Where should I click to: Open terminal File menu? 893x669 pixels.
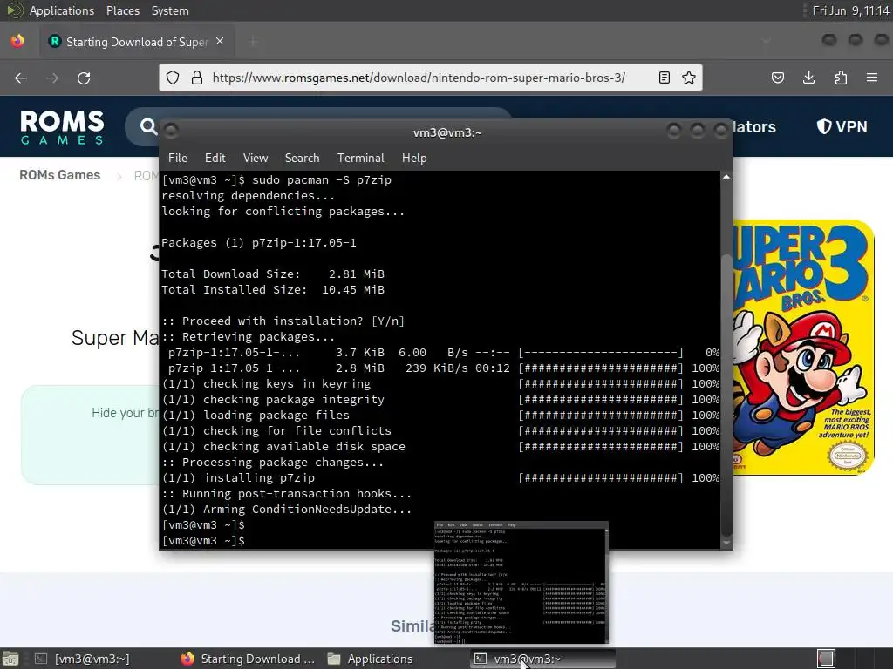[x=178, y=159]
